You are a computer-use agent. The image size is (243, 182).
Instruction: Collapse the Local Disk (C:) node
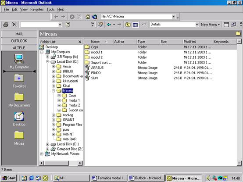[x=47, y=62]
